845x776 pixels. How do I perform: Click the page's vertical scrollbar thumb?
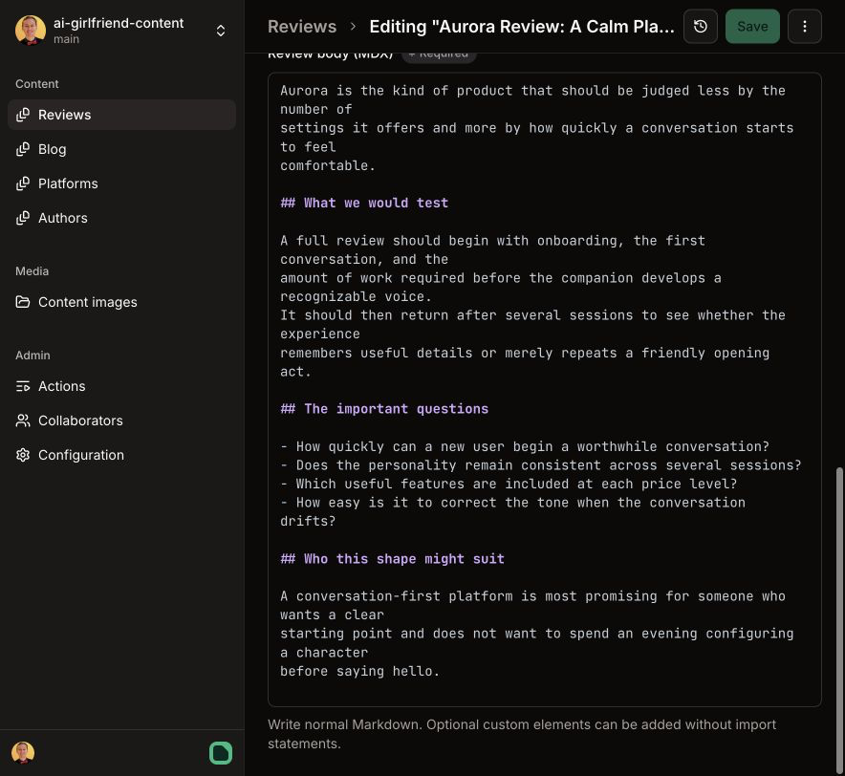[839, 619]
